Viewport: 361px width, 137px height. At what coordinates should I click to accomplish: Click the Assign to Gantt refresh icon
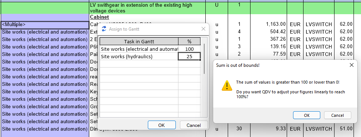pos(104,29)
